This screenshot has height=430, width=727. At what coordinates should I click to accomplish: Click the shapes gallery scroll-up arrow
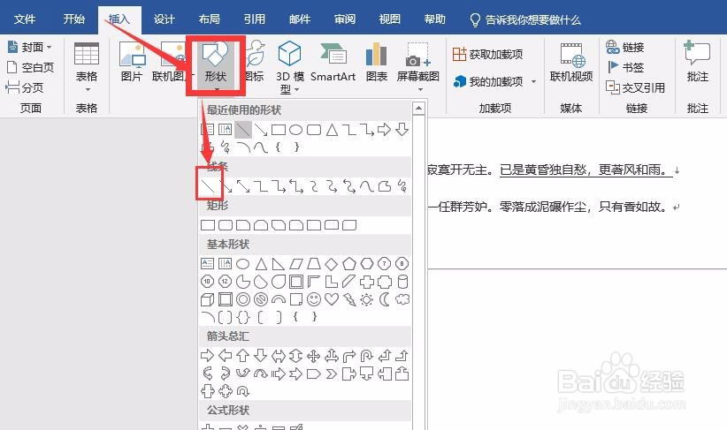coord(418,109)
